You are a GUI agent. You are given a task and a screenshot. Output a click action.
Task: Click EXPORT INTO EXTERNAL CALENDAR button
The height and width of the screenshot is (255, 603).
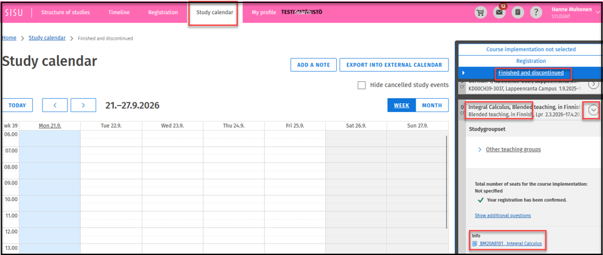point(394,65)
